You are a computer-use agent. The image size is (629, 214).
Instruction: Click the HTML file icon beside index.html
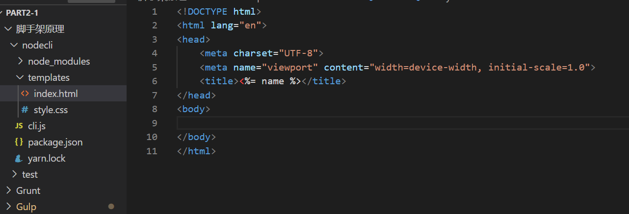25,94
